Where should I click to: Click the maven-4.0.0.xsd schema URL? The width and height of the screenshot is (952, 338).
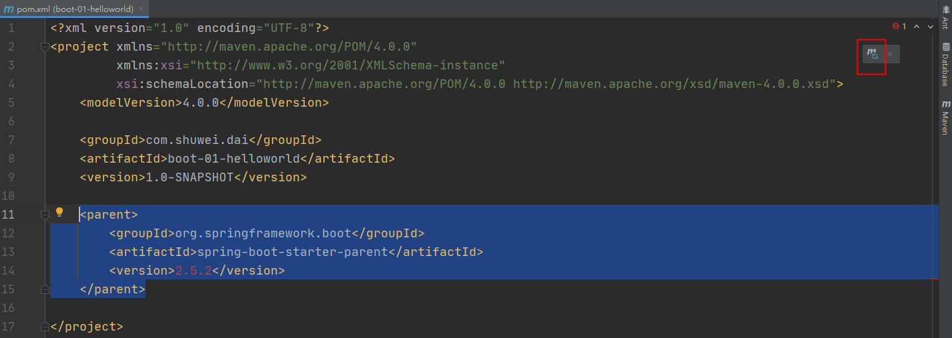674,84
